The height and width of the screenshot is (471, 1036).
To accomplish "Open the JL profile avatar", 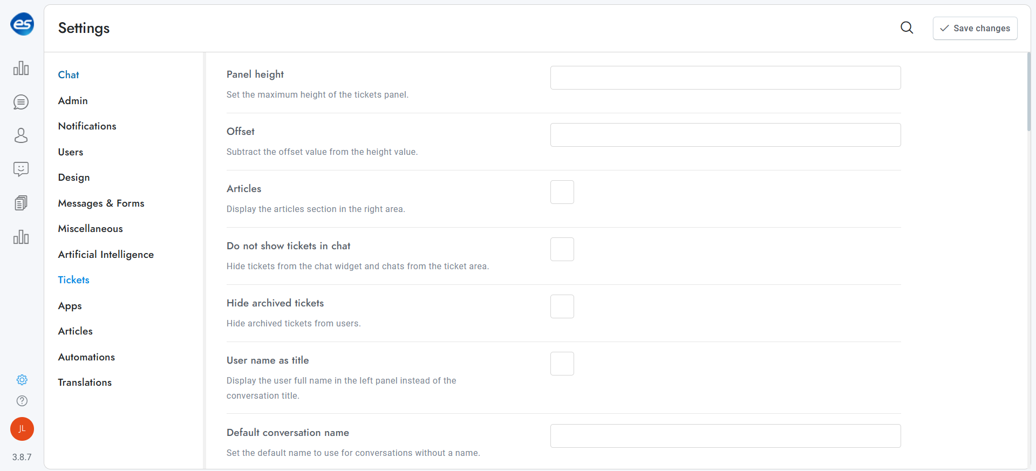I will point(22,429).
